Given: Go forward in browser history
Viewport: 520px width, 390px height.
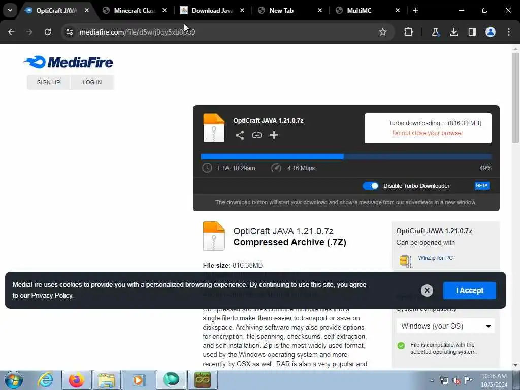Looking at the screenshot, I should 29,32.
